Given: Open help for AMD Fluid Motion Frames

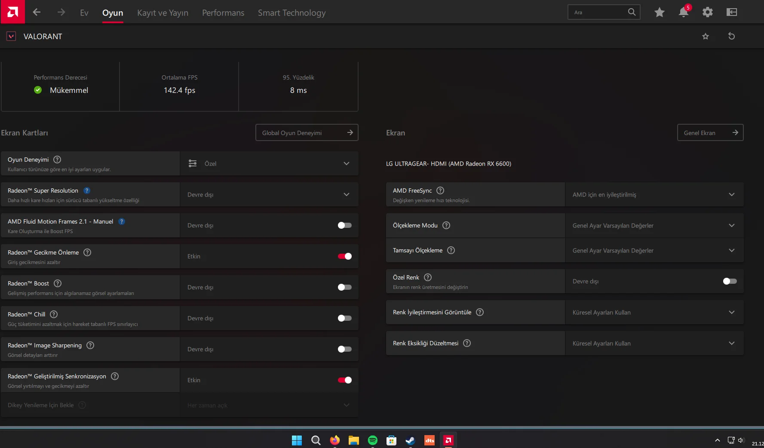Looking at the screenshot, I should coord(122,221).
